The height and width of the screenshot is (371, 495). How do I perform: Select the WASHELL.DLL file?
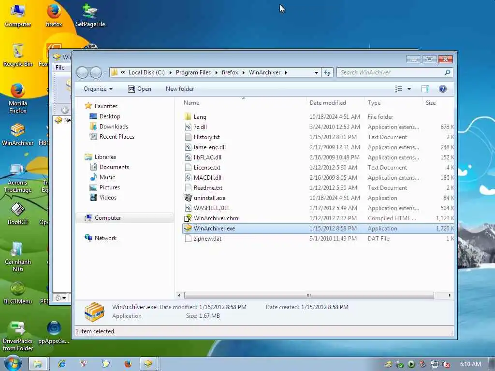pos(212,208)
